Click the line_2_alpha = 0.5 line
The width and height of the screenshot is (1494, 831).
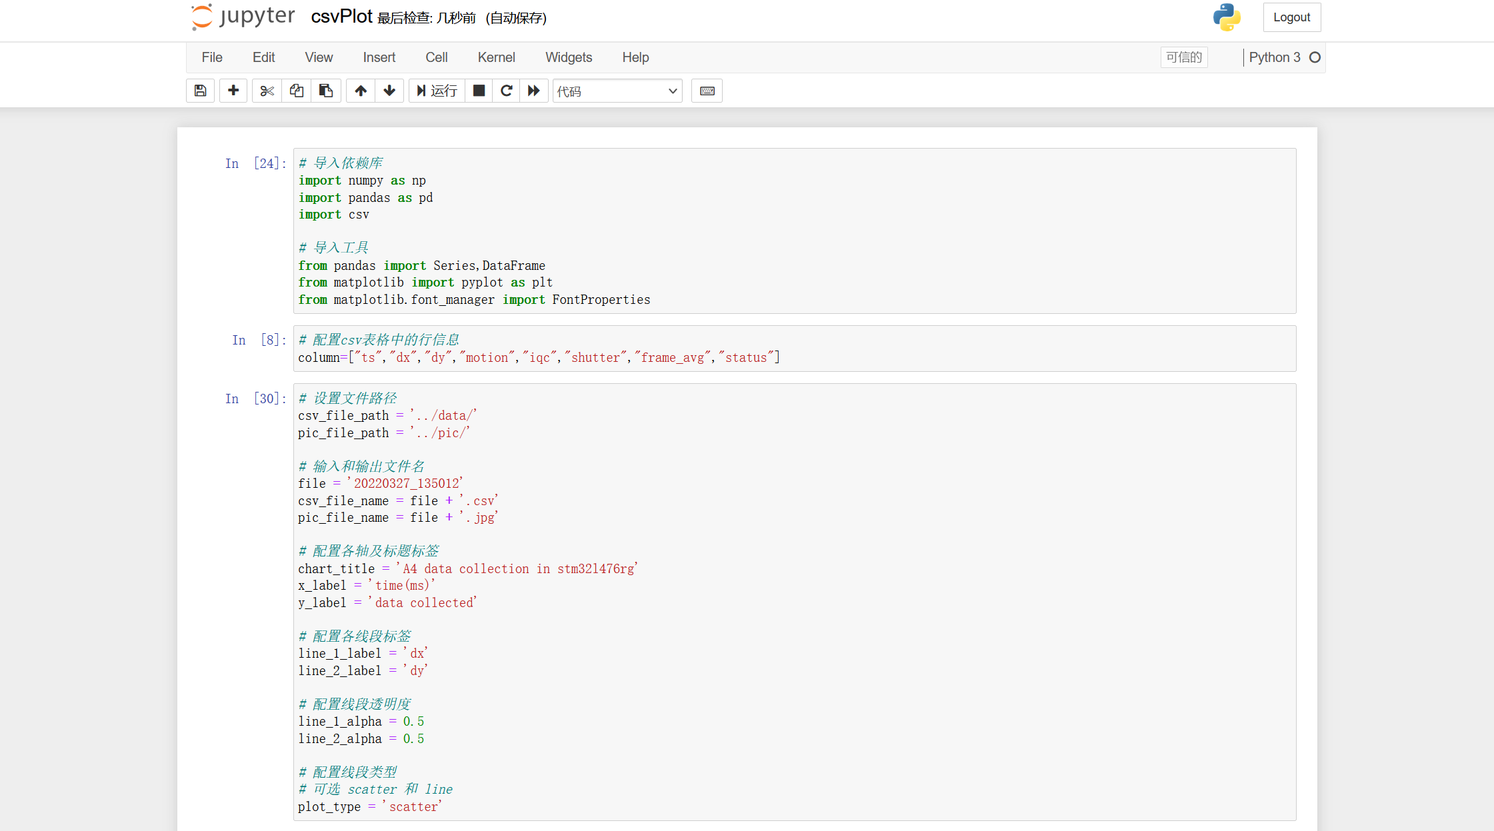coord(361,739)
